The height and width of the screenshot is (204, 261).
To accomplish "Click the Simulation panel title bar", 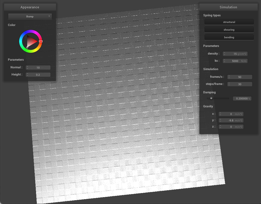I will pos(228,7).
